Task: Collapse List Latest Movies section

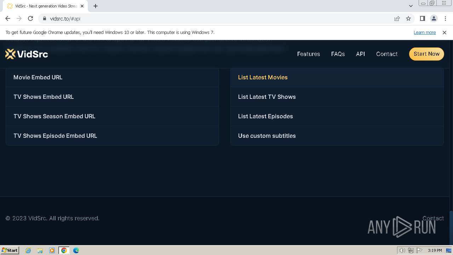Action: point(337,77)
